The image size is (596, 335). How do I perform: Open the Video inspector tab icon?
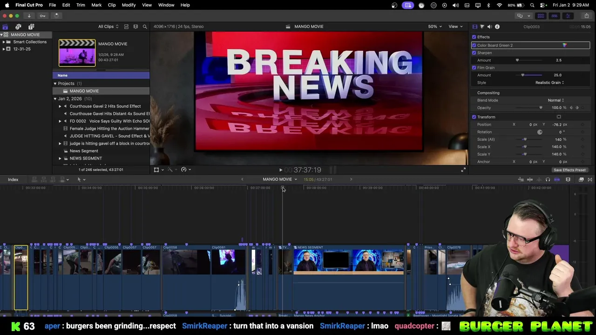474,27
